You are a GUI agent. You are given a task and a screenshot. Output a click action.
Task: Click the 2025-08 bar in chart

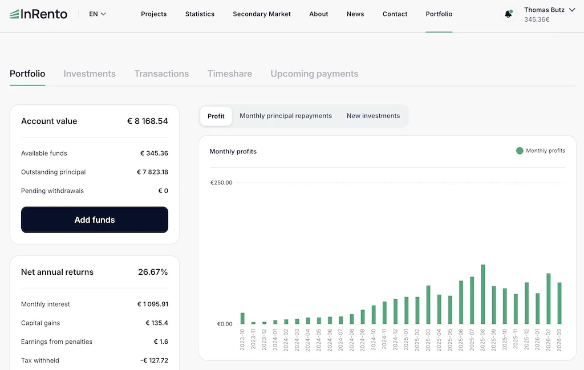483,294
